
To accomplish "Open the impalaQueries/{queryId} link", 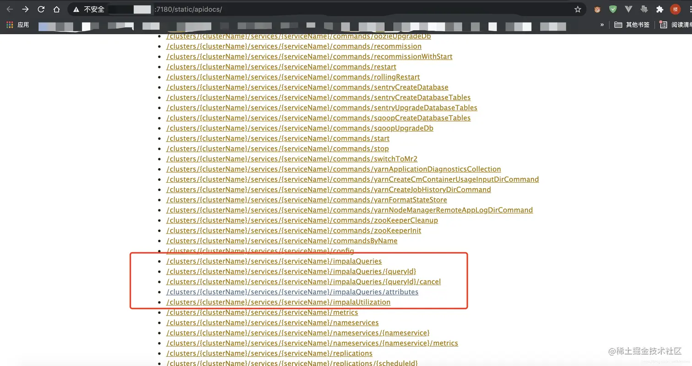I will (291, 271).
